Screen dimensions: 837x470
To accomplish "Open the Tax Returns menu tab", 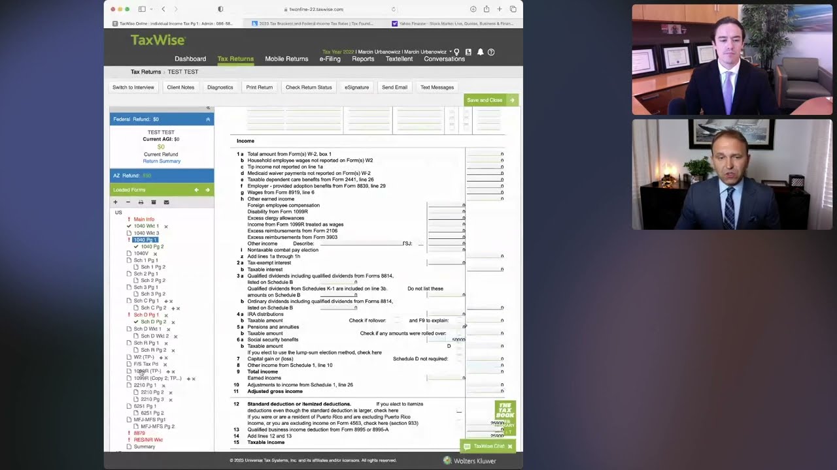I will point(235,59).
